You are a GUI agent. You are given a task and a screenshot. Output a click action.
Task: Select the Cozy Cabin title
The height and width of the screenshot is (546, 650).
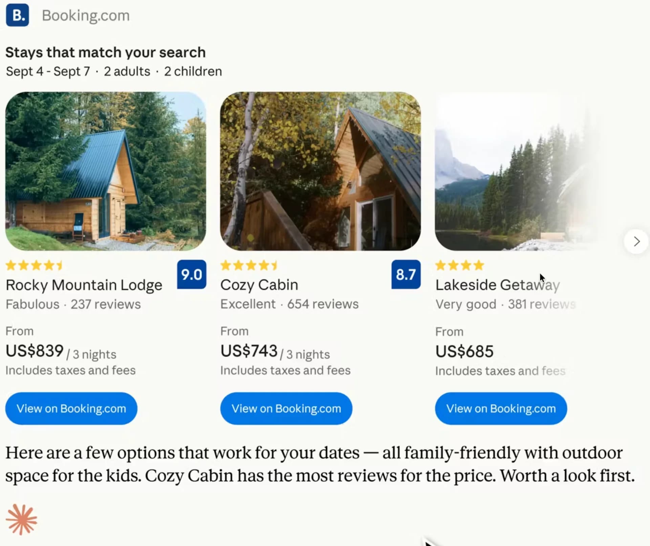259,285
